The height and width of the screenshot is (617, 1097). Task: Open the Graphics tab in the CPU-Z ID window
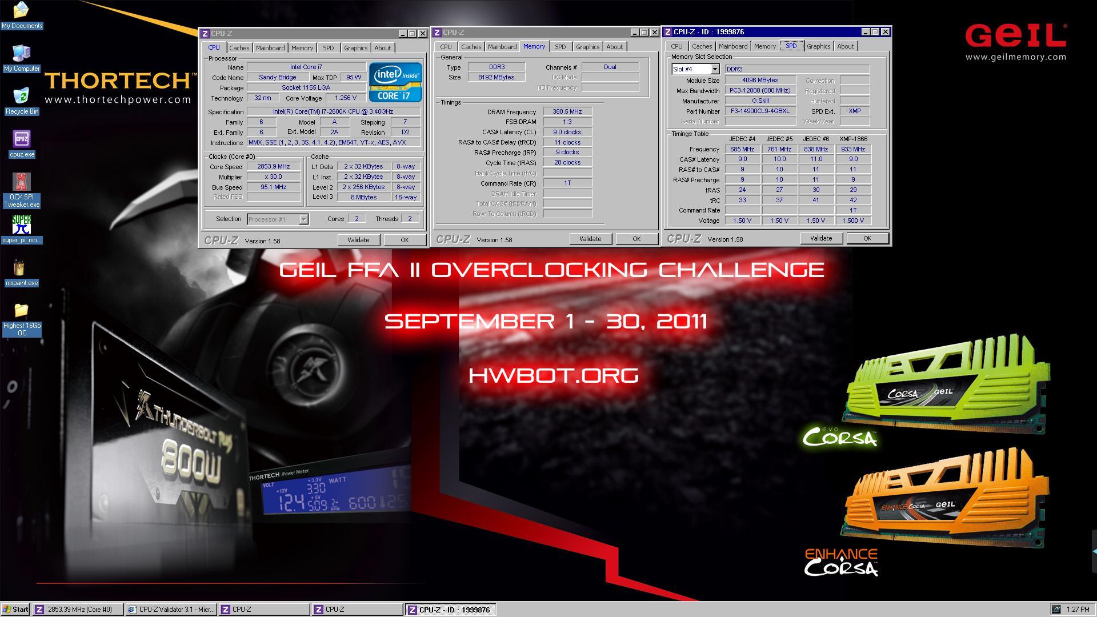819,46
